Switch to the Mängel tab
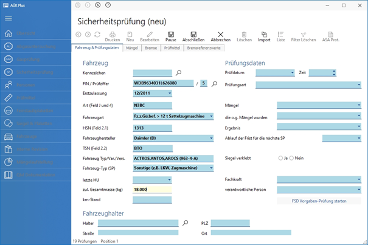 click(x=131, y=47)
